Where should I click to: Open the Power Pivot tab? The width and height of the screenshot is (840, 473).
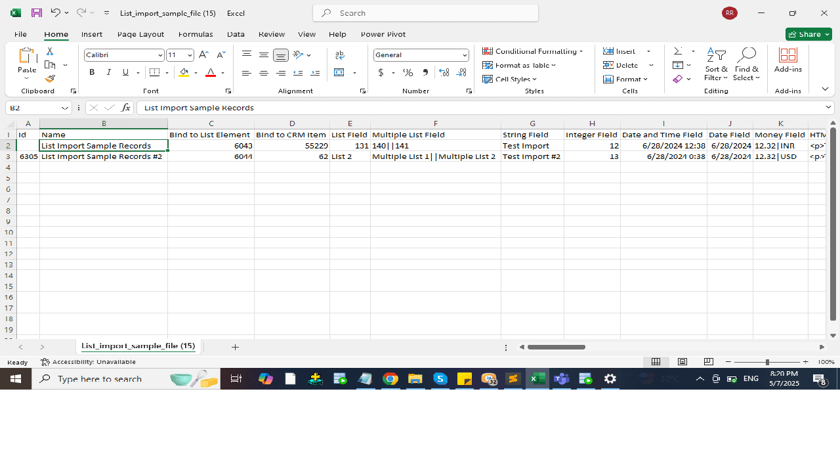[383, 34]
